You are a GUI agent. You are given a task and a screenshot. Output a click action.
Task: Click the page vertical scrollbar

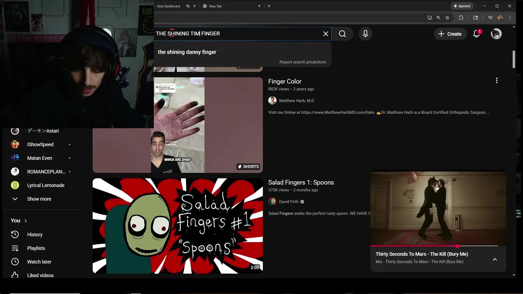click(x=514, y=59)
